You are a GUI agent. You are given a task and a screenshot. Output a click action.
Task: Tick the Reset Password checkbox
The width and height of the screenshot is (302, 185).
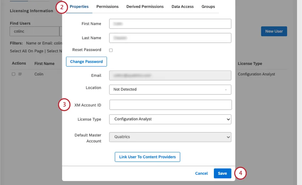pyautogui.click(x=111, y=50)
